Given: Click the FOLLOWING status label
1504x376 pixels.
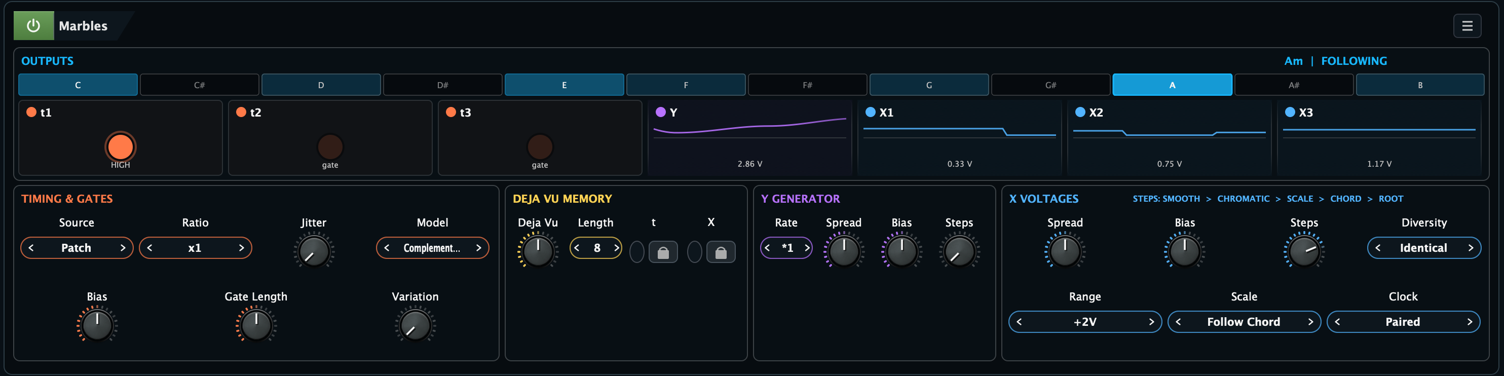Looking at the screenshot, I should (1353, 61).
